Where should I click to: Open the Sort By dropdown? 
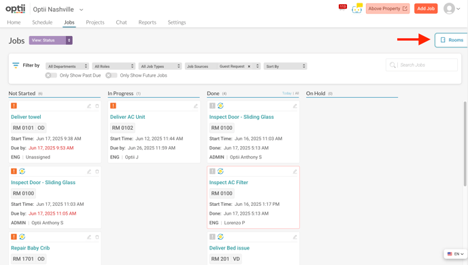coord(285,66)
